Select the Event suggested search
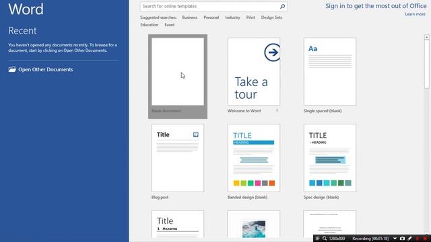The width and height of the screenshot is (431, 242). point(169,25)
